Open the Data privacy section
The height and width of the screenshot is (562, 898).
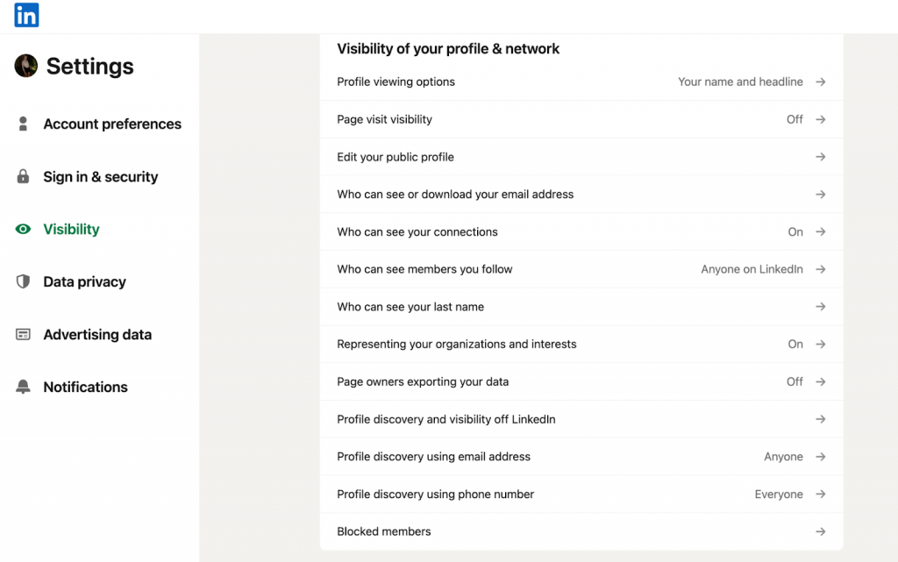tap(84, 281)
